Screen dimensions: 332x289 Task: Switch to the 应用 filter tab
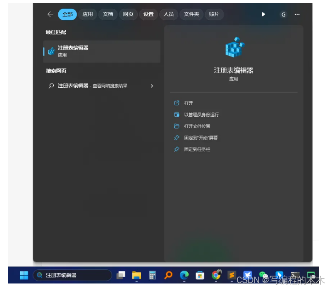pos(88,14)
